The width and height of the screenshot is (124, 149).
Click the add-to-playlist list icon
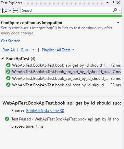click(16, 10)
